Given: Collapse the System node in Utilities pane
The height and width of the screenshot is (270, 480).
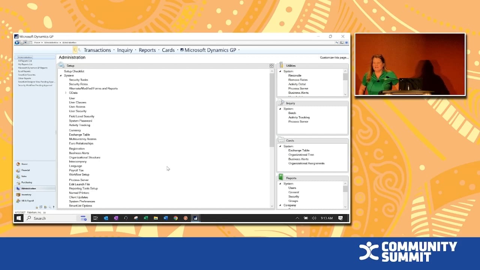Looking at the screenshot, I should (280, 71).
